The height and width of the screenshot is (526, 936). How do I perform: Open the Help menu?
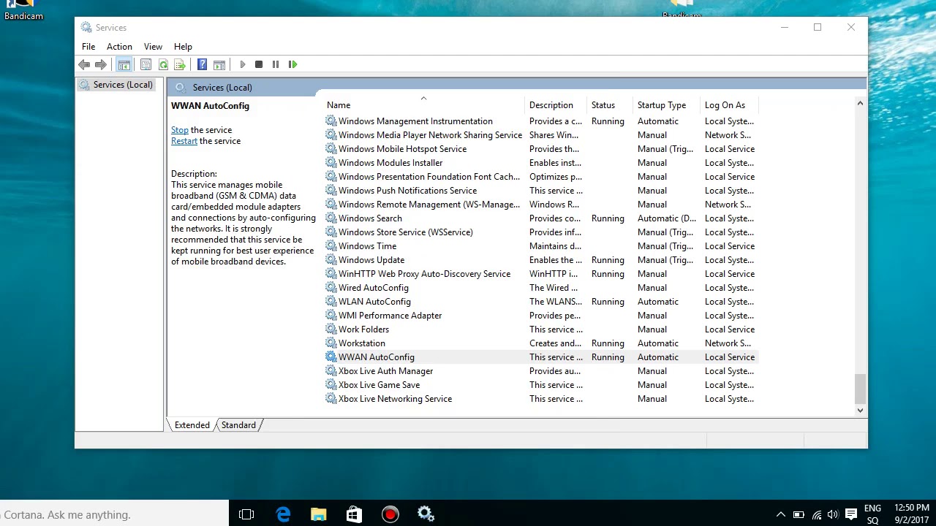183,47
